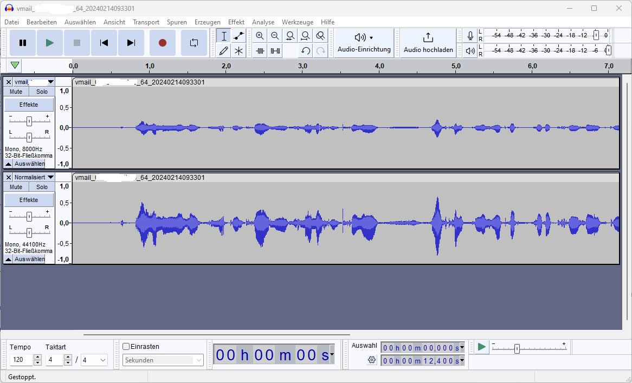632x383 pixels.
Task: Click the Zoom In magnifier icon
Action: click(260, 36)
